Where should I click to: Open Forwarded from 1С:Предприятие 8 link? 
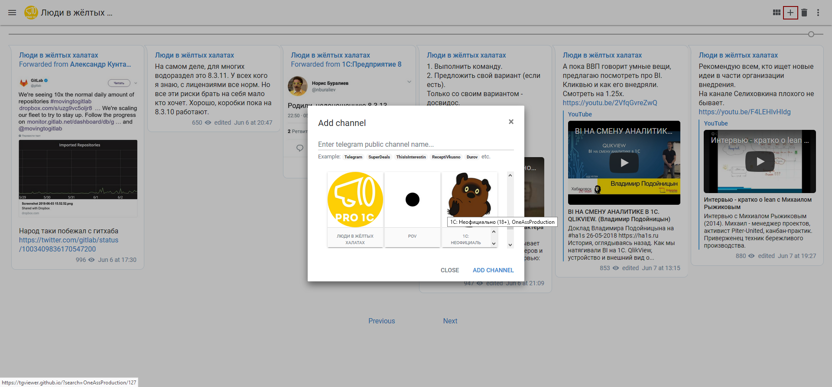pyautogui.click(x=346, y=64)
